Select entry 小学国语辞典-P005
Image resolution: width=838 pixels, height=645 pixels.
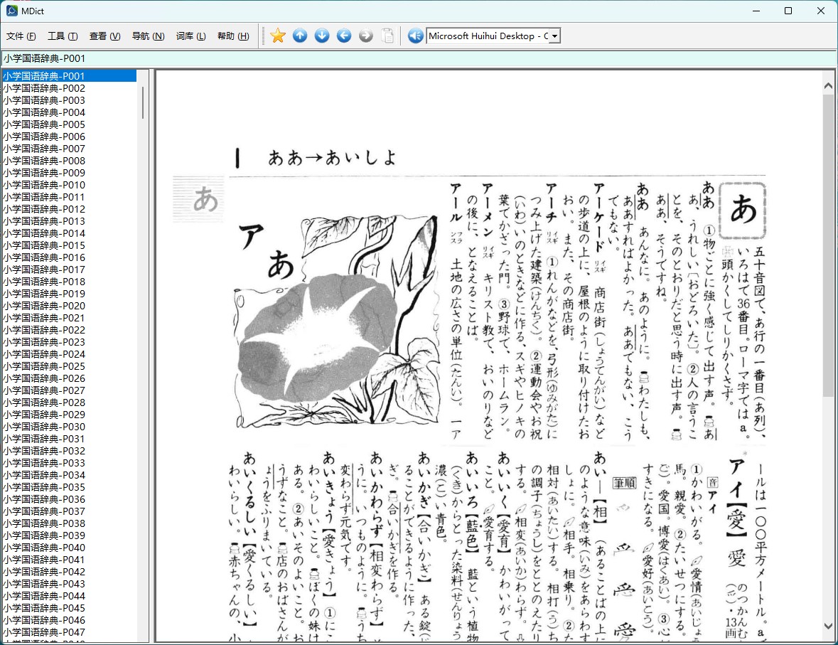click(x=69, y=124)
